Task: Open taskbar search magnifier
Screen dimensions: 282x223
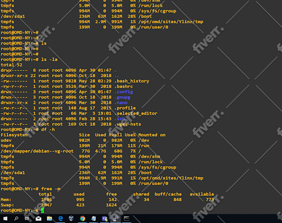Action: click(16, 219)
